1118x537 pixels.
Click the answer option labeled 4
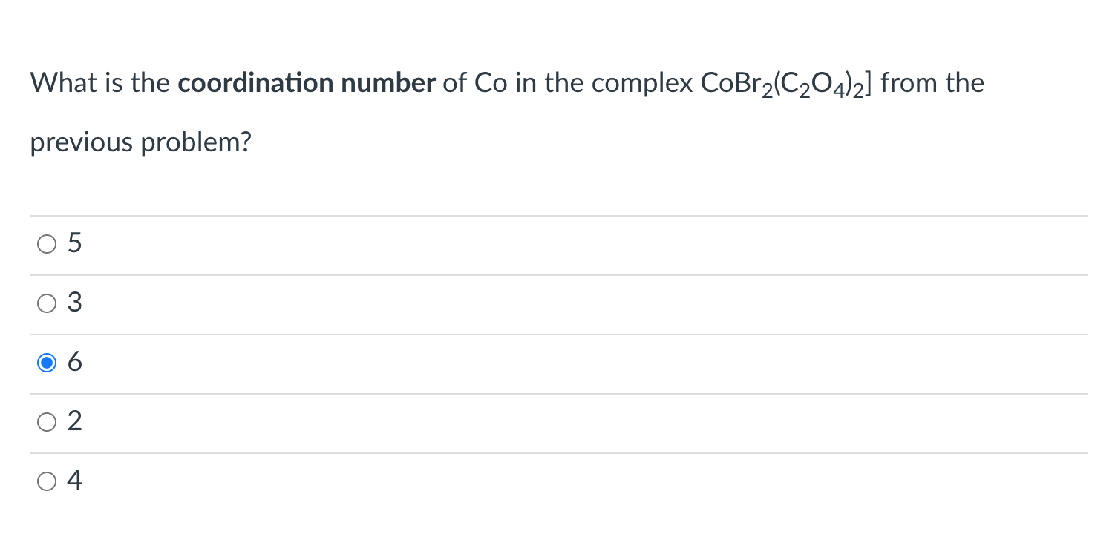click(x=74, y=481)
